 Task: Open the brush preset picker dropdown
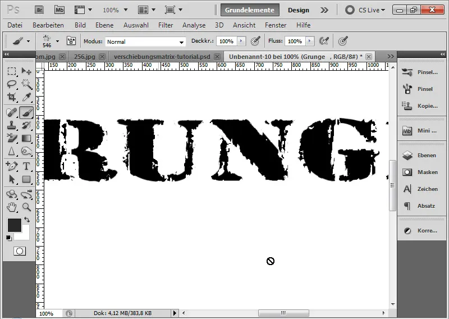58,41
